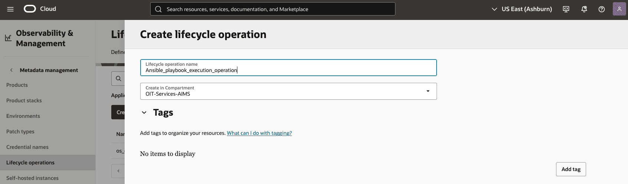Click the background list search icon
Viewport: 628px width, 184px height.
pos(118,78)
